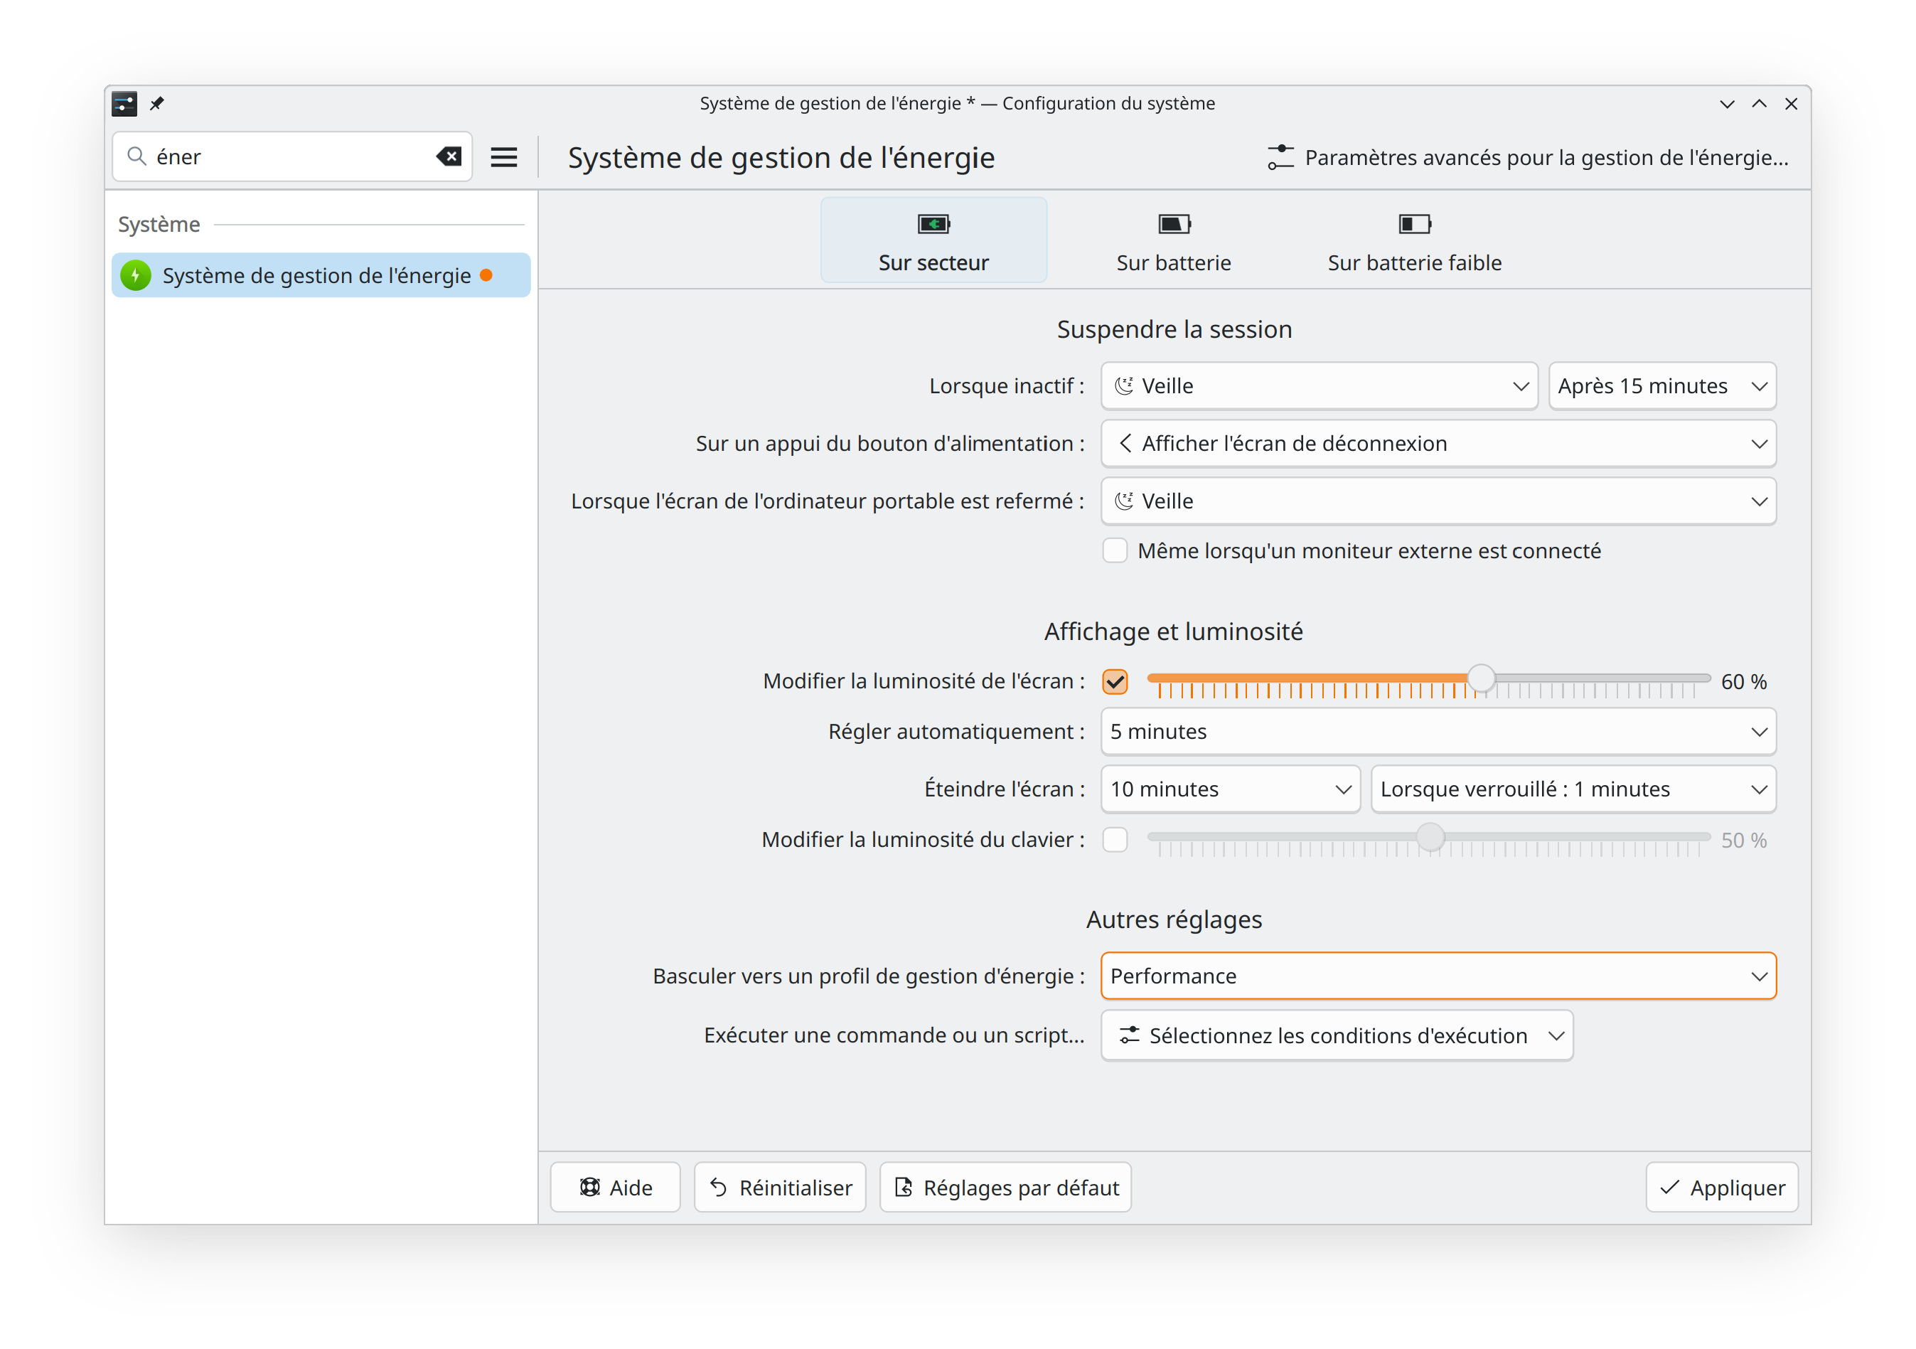Open the hamburger menu
This screenshot has width=1916, height=1349.
click(504, 157)
